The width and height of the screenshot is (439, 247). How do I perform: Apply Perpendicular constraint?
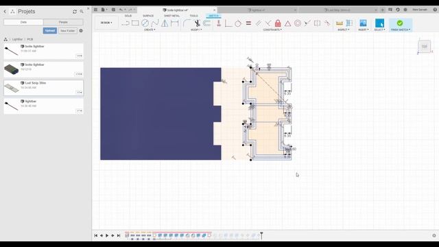[228, 23]
